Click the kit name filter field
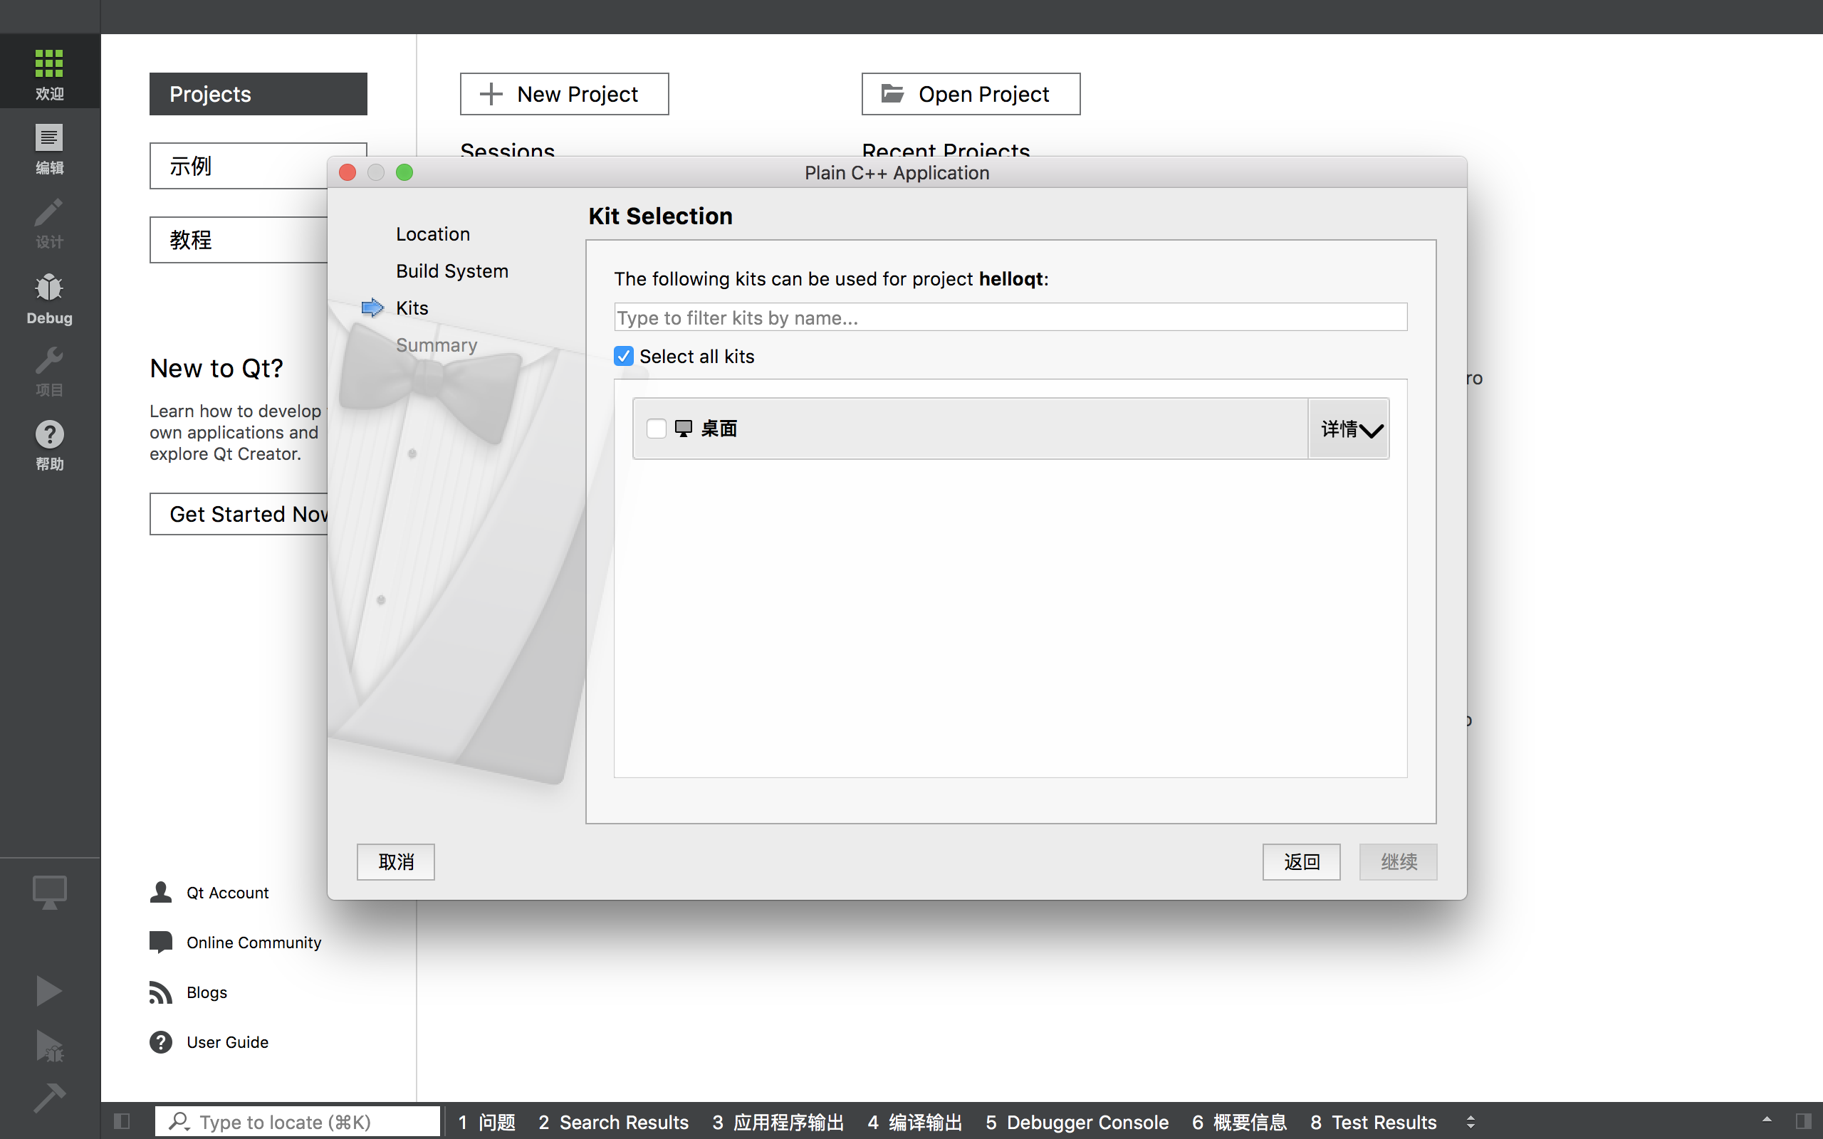 tap(1010, 318)
